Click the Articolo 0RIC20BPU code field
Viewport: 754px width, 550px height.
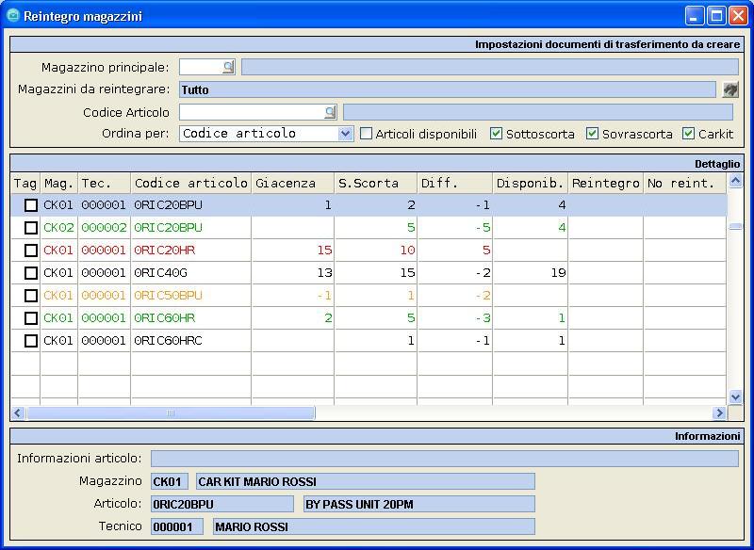(x=222, y=504)
